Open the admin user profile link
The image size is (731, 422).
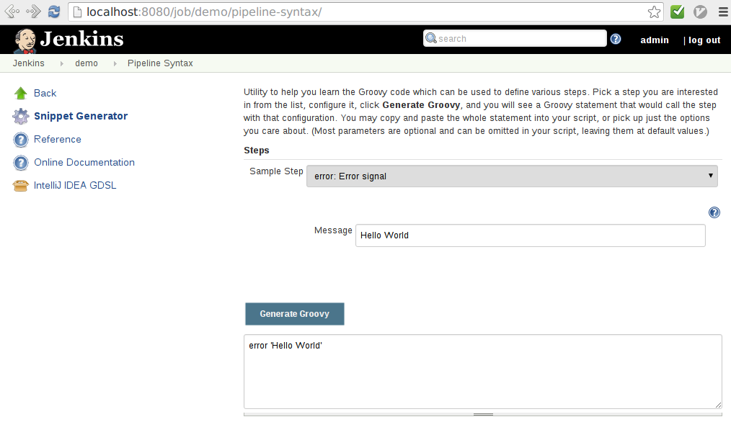pos(655,40)
